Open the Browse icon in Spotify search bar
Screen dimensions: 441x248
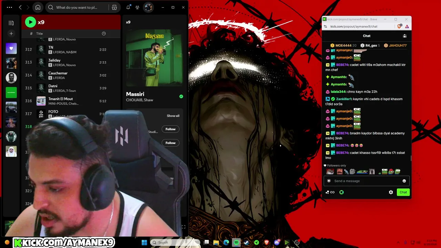(114, 7)
